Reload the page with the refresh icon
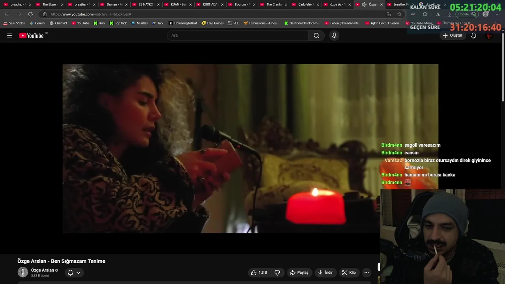Image resolution: width=505 pixels, height=284 pixels. tap(30, 14)
